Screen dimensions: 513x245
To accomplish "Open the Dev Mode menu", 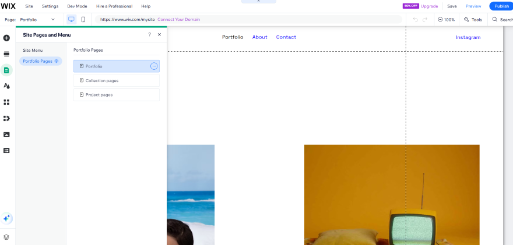I will (77, 6).
